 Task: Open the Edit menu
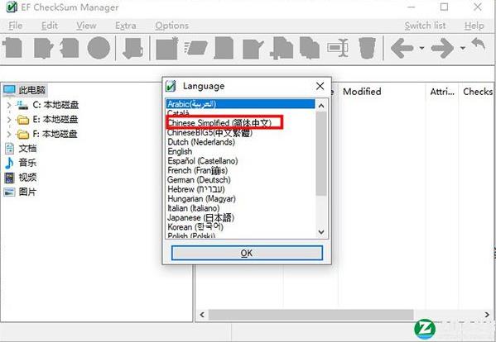(50, 26)
